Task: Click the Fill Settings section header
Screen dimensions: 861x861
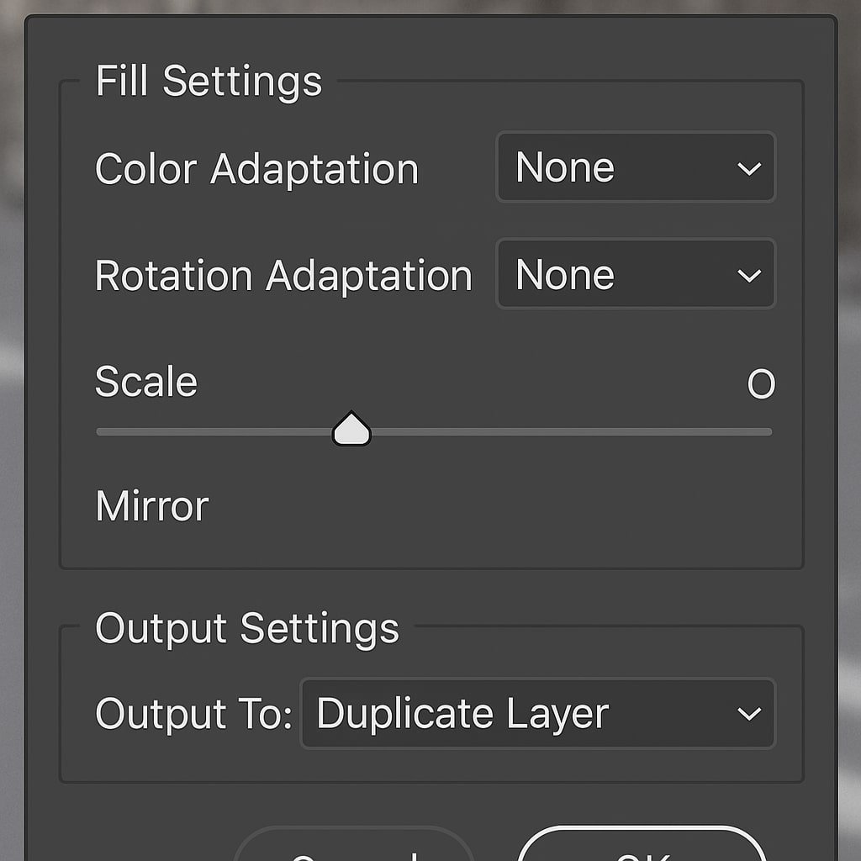Action: click(209, 81)
